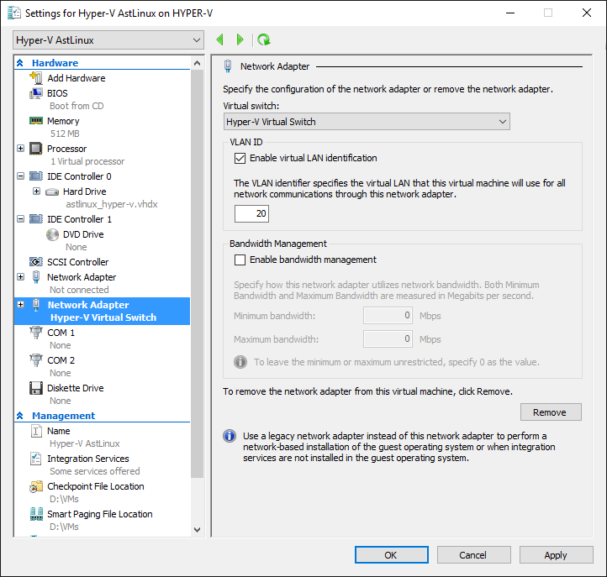Click the hardware list scrollbar thumb
The width and height of the screenshot is (607, 577).
(197, 274)
